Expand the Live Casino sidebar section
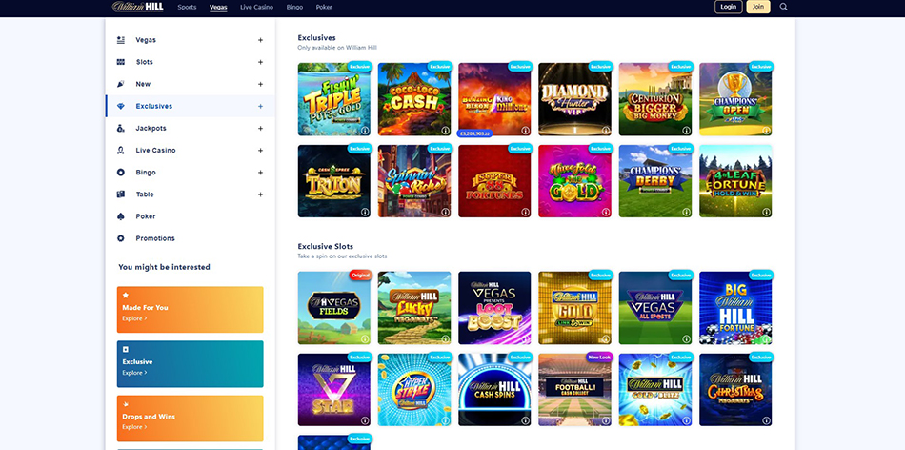 point(260,151)
